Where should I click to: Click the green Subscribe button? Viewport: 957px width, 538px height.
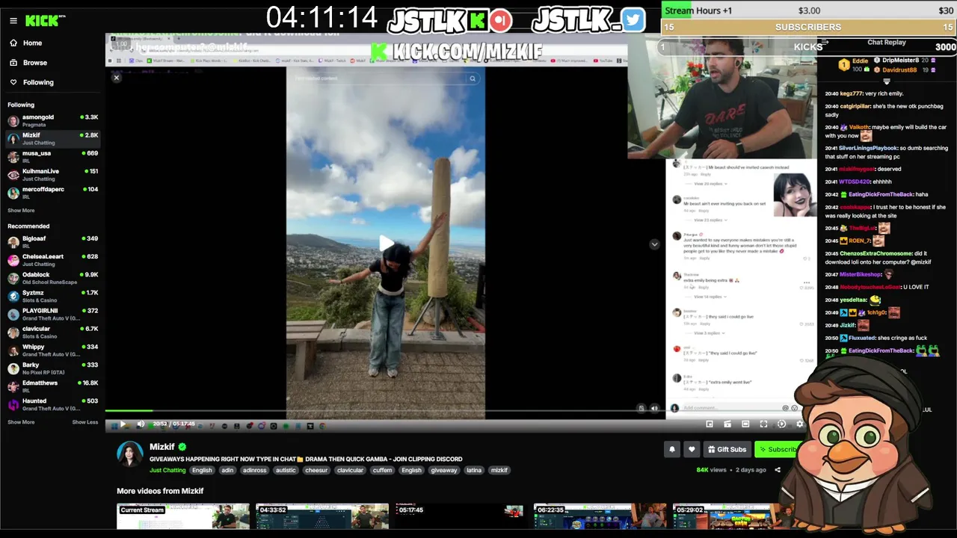777,449
